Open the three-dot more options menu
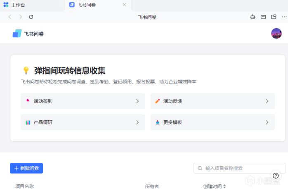This screenshot has width=288, height=191. point(284,17)
